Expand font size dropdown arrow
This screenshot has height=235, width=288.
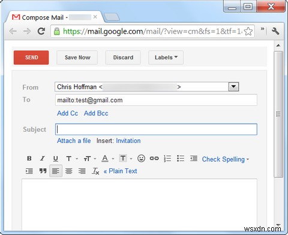pos(95,159)
